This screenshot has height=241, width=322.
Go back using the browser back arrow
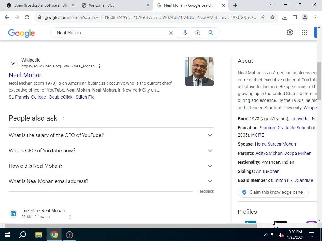point(7,18)
